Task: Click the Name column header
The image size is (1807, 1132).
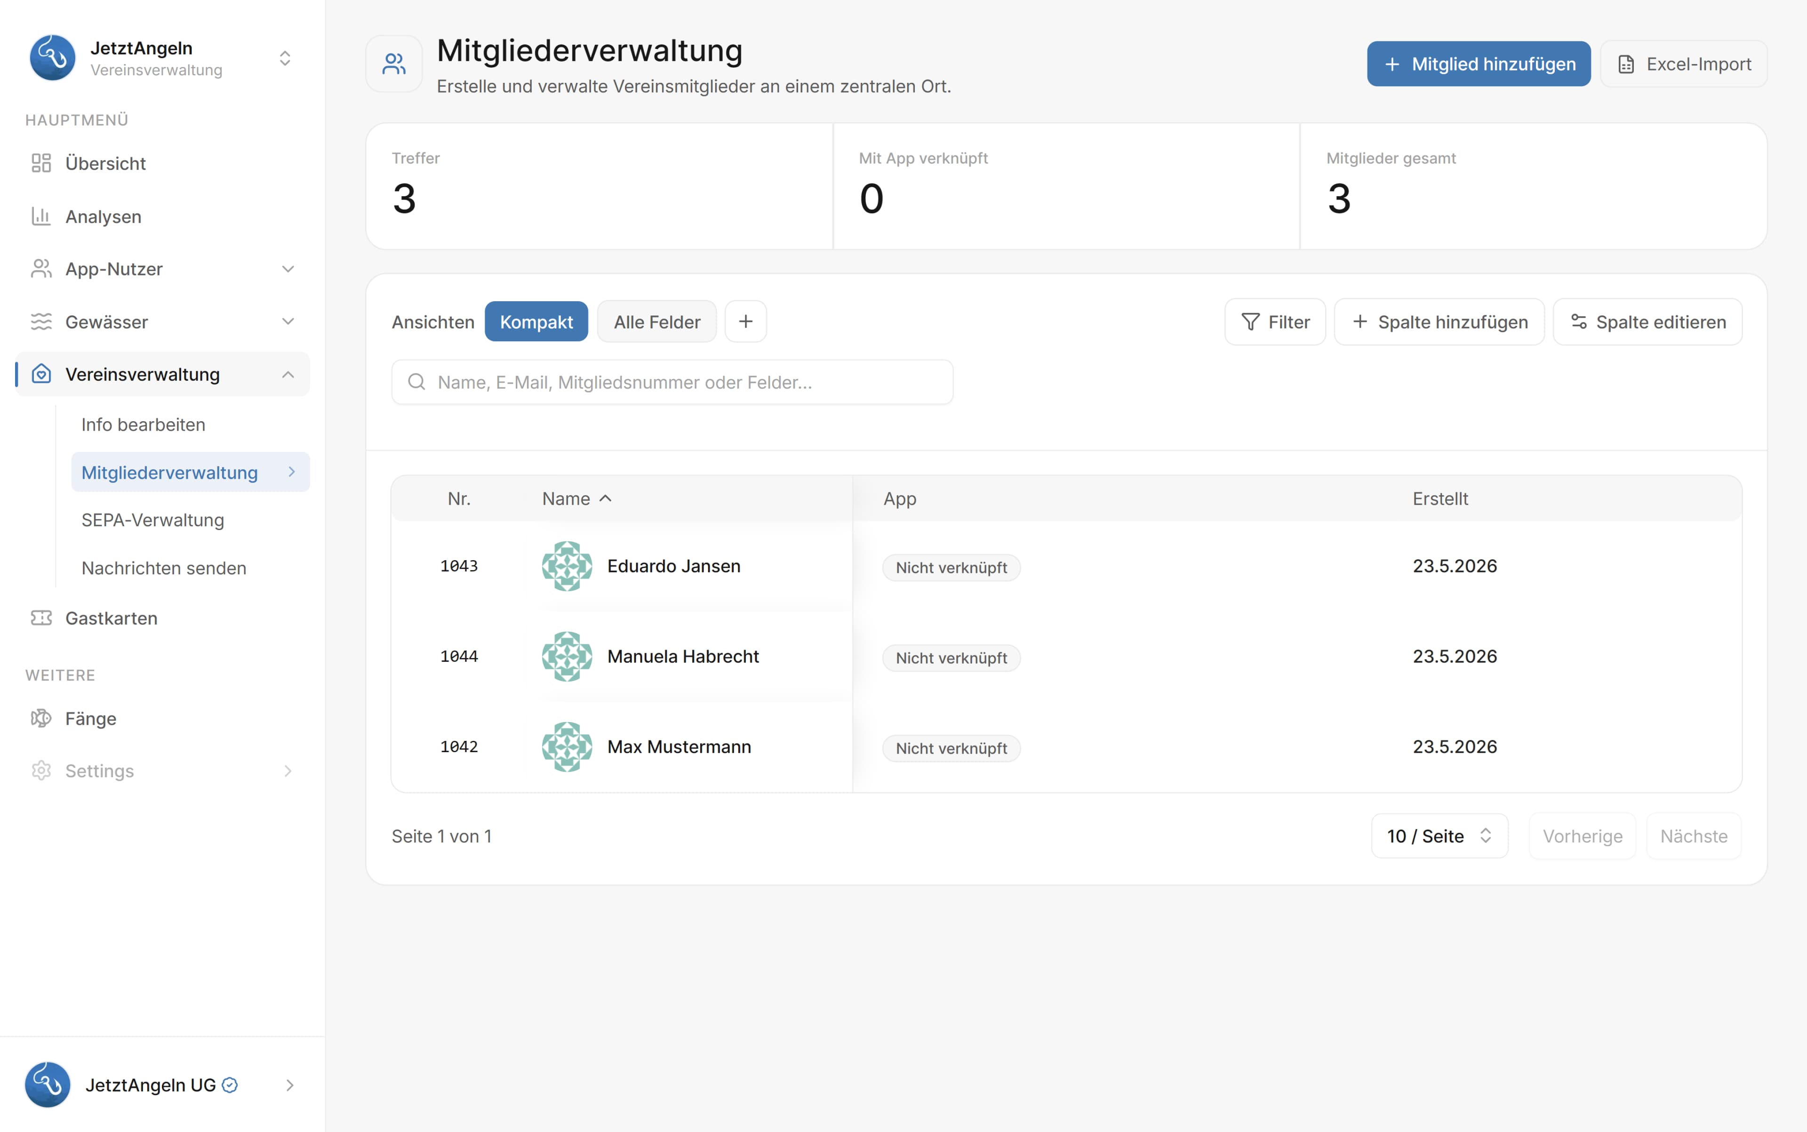Action: (566, 498)
